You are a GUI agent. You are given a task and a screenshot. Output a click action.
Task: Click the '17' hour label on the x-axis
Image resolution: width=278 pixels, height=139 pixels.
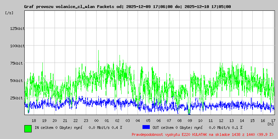point(273,121)
